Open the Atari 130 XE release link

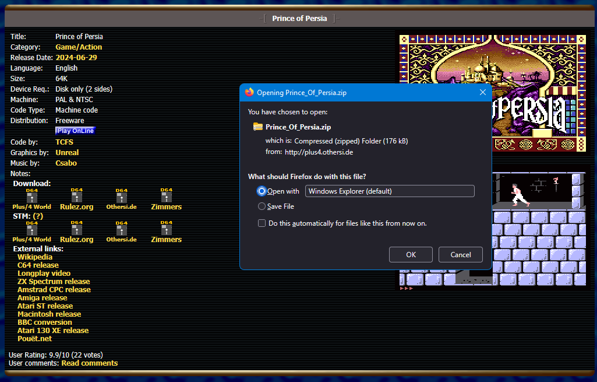pyautogui.click(x=53, y=331)
